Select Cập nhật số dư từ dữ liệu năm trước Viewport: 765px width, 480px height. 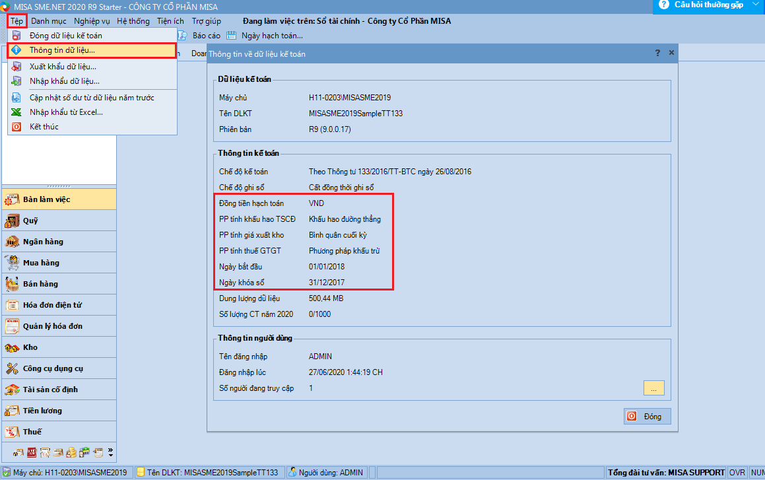[x=92, y=98]
